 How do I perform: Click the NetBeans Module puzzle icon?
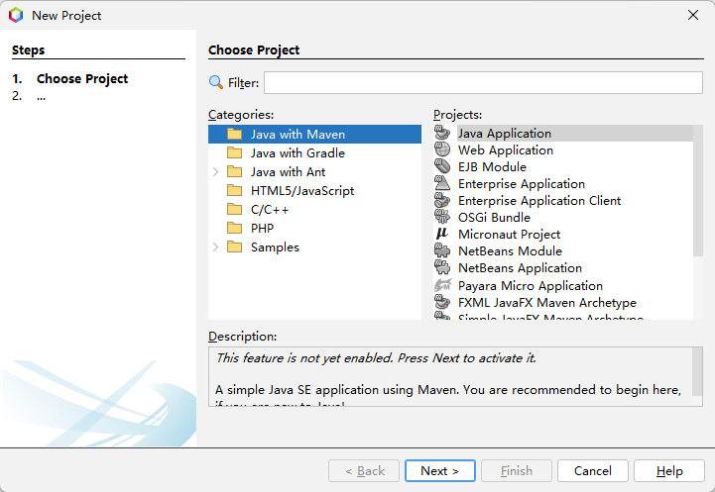[442, 250]
